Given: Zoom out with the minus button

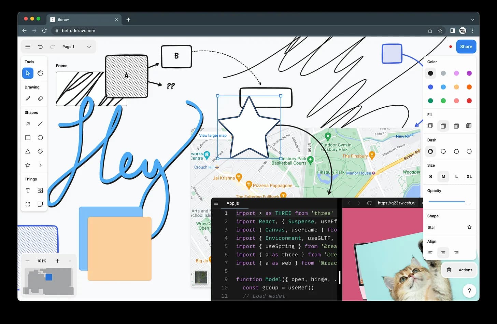Looking at the screenshot, I should pyautogui.click(x=28, y=261).
